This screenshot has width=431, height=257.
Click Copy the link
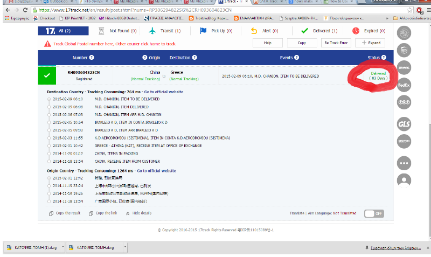[x=103, y=213]
